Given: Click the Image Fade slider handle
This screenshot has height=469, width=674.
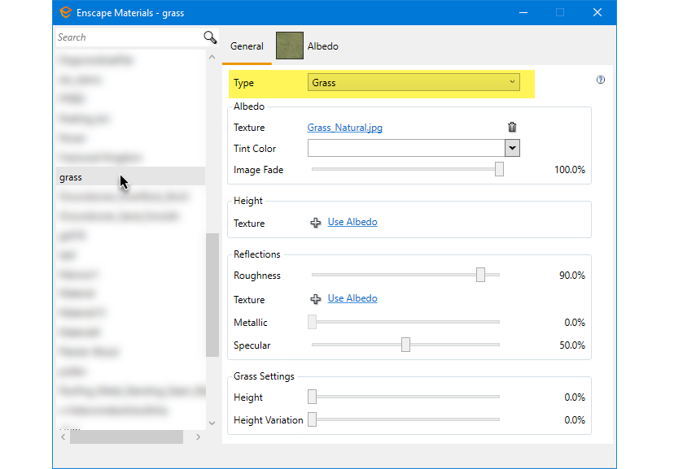Looking at the screenshot, I should [x=499, y=169].
